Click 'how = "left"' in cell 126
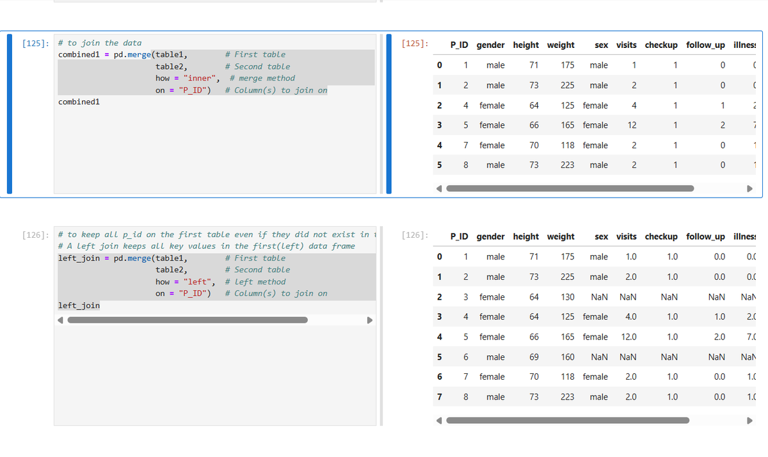768x457 pixels. (x=184, y=282)
